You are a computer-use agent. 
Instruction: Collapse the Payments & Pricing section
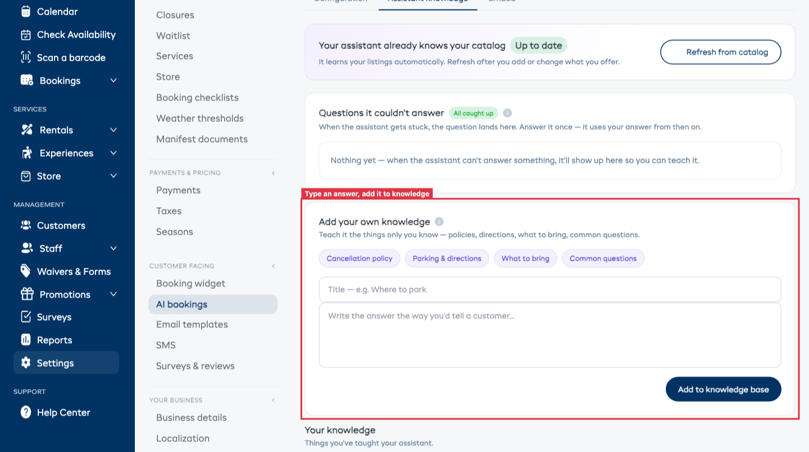tap(274, 173)
